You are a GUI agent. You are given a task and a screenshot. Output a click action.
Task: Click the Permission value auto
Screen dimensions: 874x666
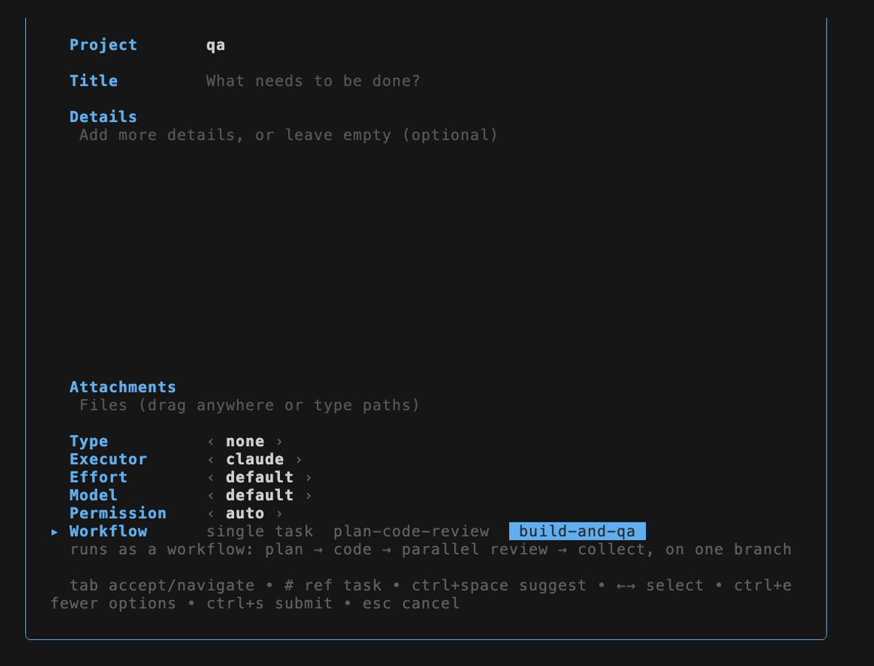[245, 514]
